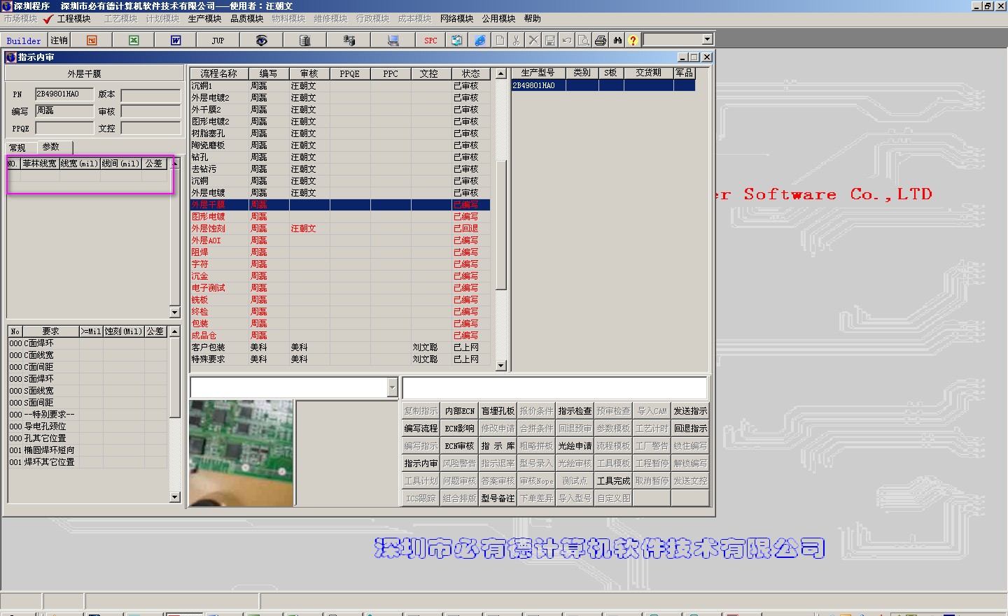Click the new document toolbar icon
Viewport: 1008px width, 616px height.
point(500,41)
